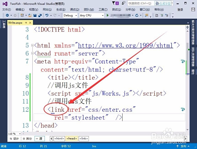
Task: Click the 登录 sign-in link
Action: coord(180,9)
